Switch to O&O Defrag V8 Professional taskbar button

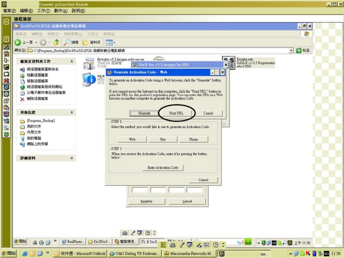135,254
